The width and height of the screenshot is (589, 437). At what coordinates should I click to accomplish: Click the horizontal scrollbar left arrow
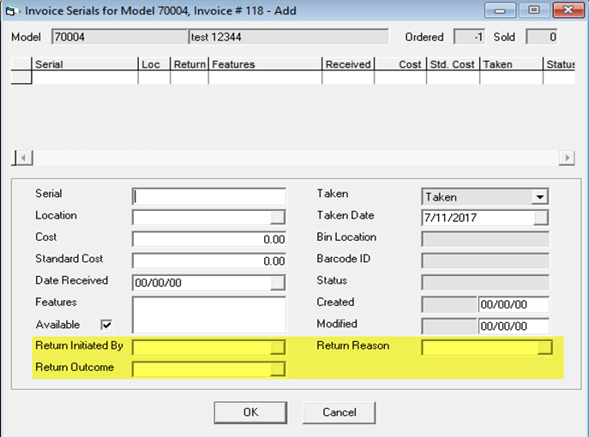click(24, 158)
